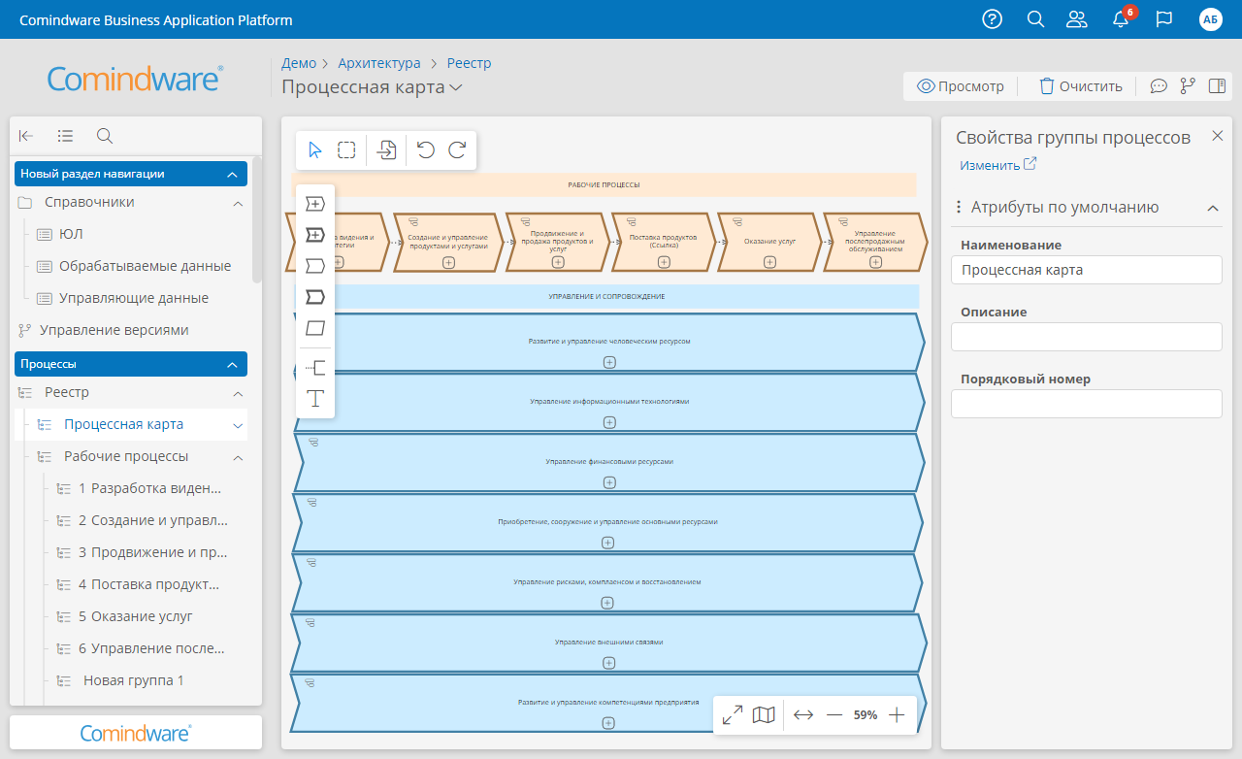Viewport: 1242px width, 759px height.
Task: Toggle the diagram minimap
Action: (x=765, y=715)
